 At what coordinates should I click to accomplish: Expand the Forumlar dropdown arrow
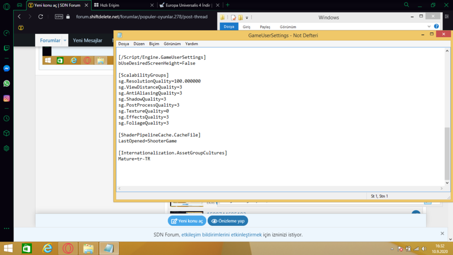coord(65,40)
